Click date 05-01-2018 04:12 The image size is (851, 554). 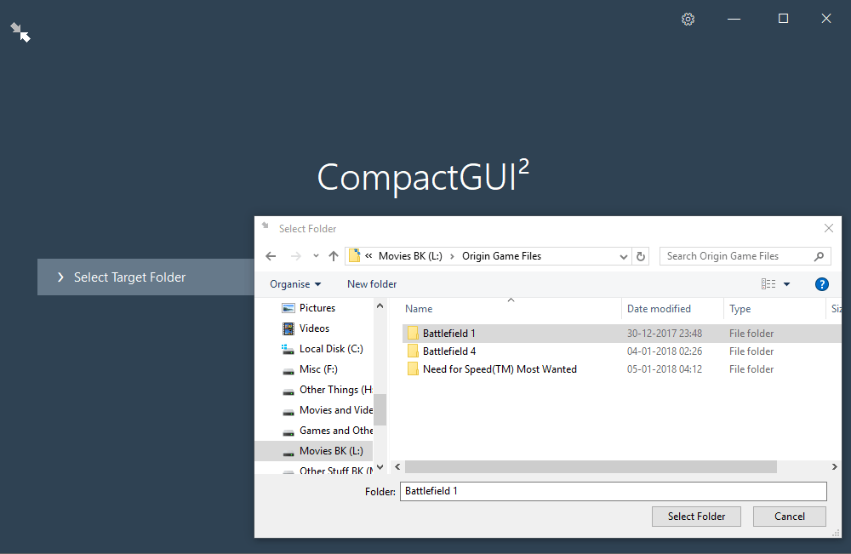pos(665,369)
